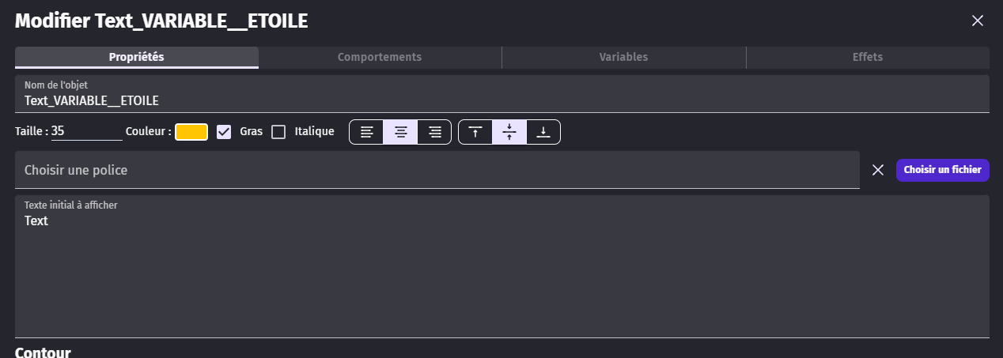The image size is (1003, 358).
Task: Focus the Taille size field
Action: point(86,131)
